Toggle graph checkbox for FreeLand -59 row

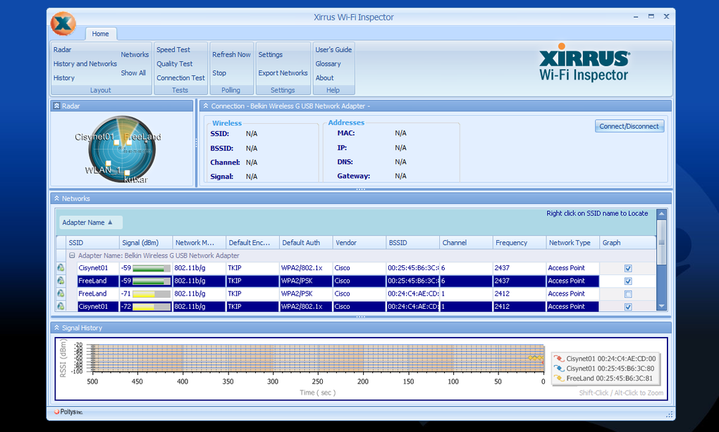point(628,281)
